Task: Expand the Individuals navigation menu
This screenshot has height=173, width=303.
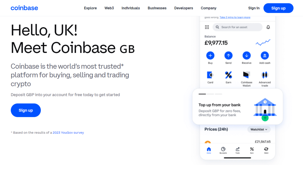Action: coord(130,8)
